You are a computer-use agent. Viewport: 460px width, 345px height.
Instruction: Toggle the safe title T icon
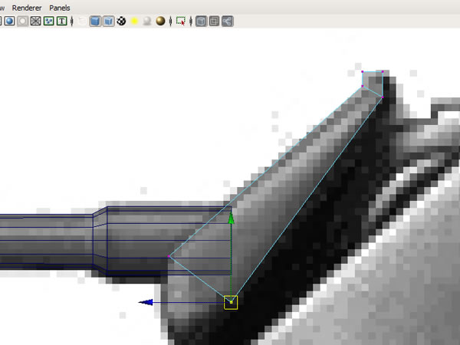[x=61, y=21]
